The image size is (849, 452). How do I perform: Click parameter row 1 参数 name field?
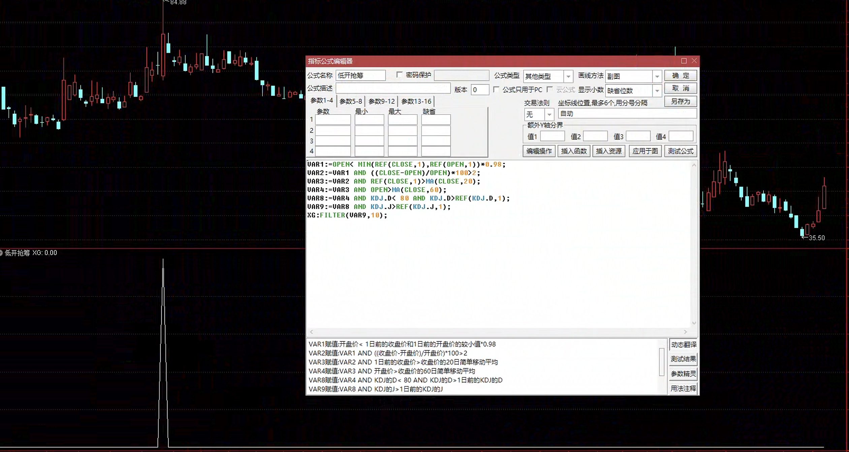tap(333, 120)
